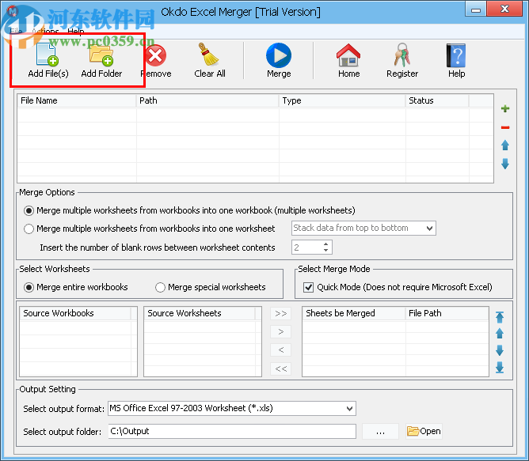Open the Help book icon
Screen dimensions: 529x461
click(456, 55)
